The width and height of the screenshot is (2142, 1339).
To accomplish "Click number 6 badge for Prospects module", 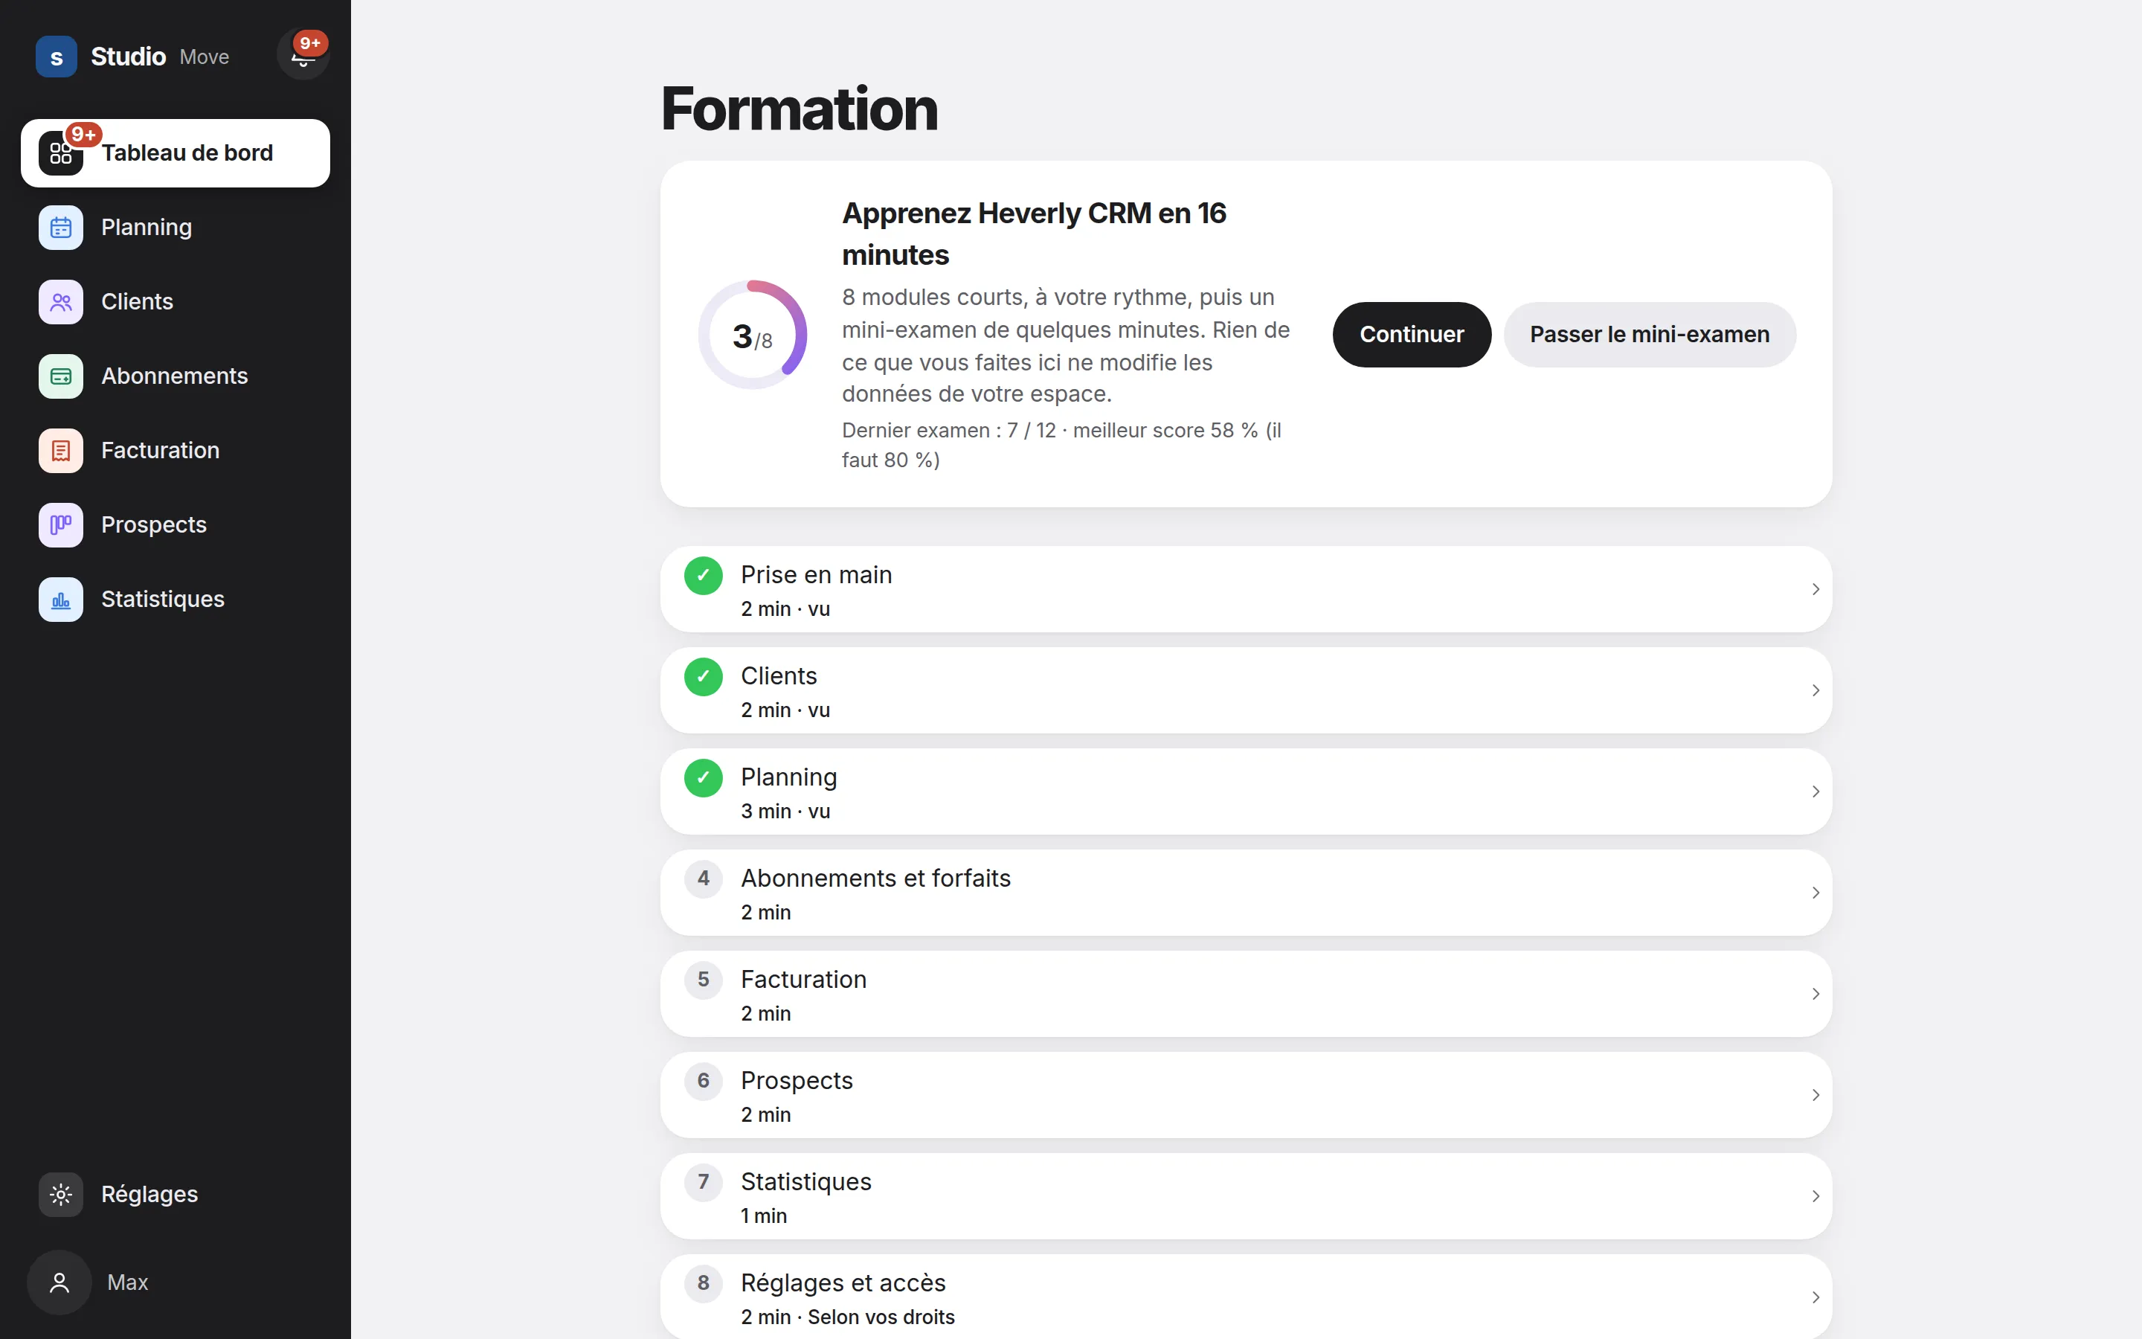I will coord(704,1080).
